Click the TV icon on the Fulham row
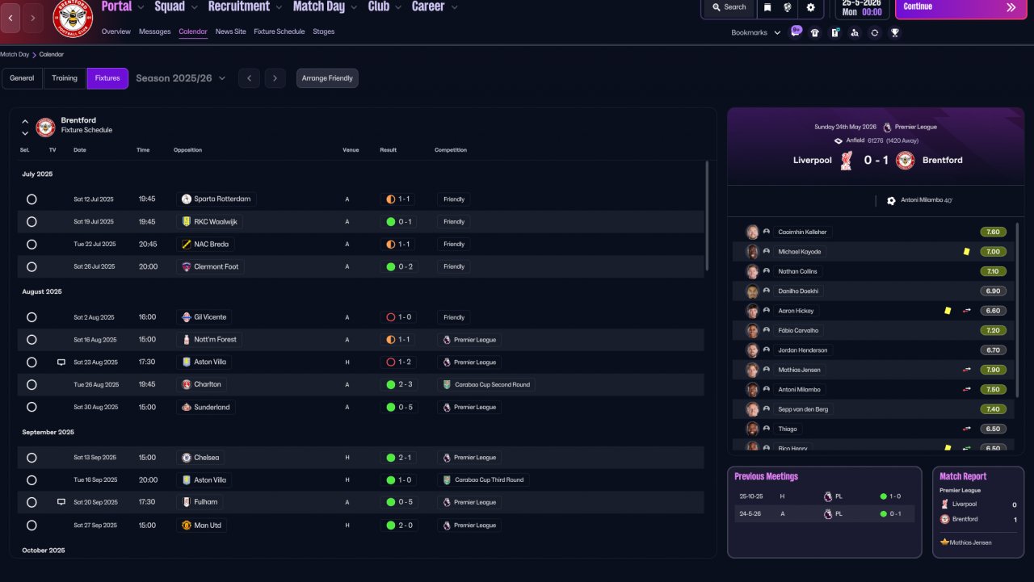The width and height of the screenshot is (1034, 582). (x=61, y=502)
